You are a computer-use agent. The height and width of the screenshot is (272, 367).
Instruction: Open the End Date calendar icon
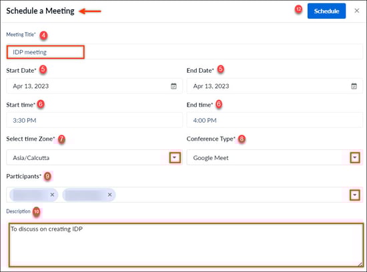point(354,86)
